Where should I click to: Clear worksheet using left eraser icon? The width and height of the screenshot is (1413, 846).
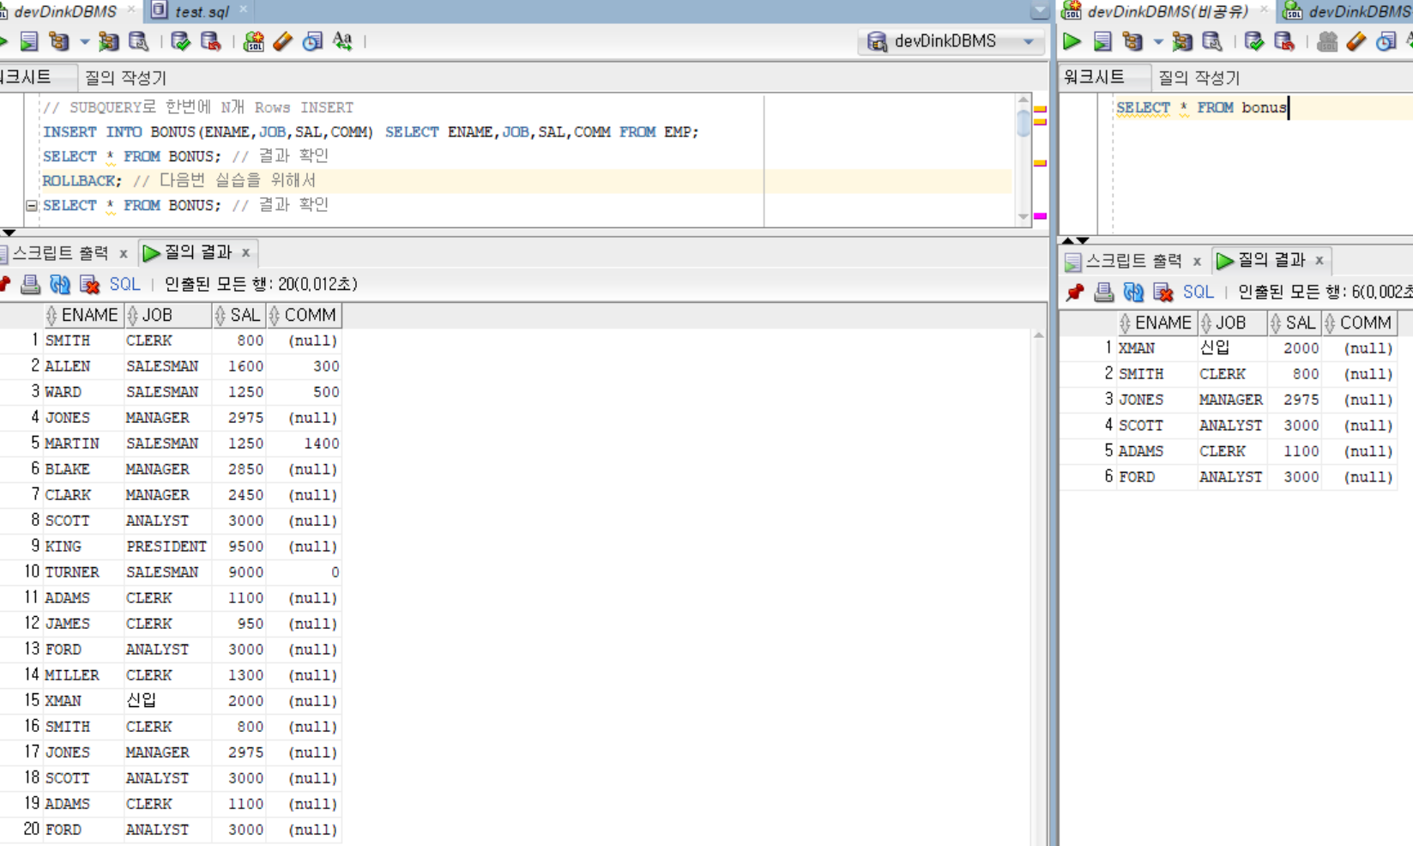click(x=283, y=41)
